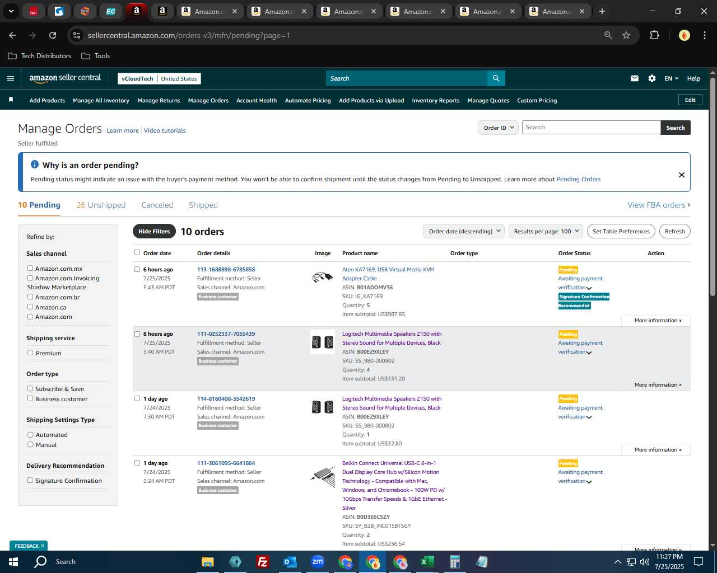Image resolution: width=717 pixels, height=573 pixels.
Task: Click the Hide Filters button
Action: point(154,231)
